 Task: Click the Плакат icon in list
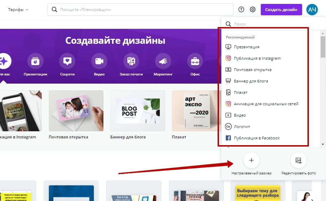click(228, 92)
